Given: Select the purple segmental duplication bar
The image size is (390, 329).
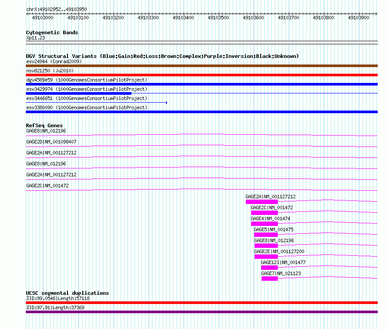Looking at the screenshot, I should pyautogui.click(x=202, y=312).
